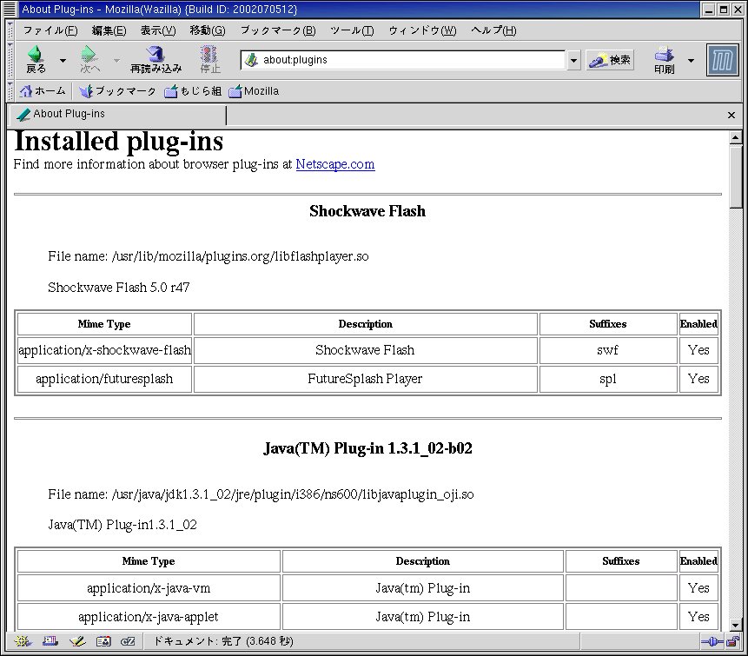The height and width of the screenshot is (656, 748).
Task: Click the ホーム home bookmark
Action: 43,91
